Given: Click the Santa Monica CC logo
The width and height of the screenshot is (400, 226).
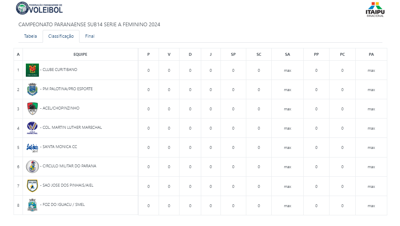Looking at the screenshot, I should click(x=32, y=147).
